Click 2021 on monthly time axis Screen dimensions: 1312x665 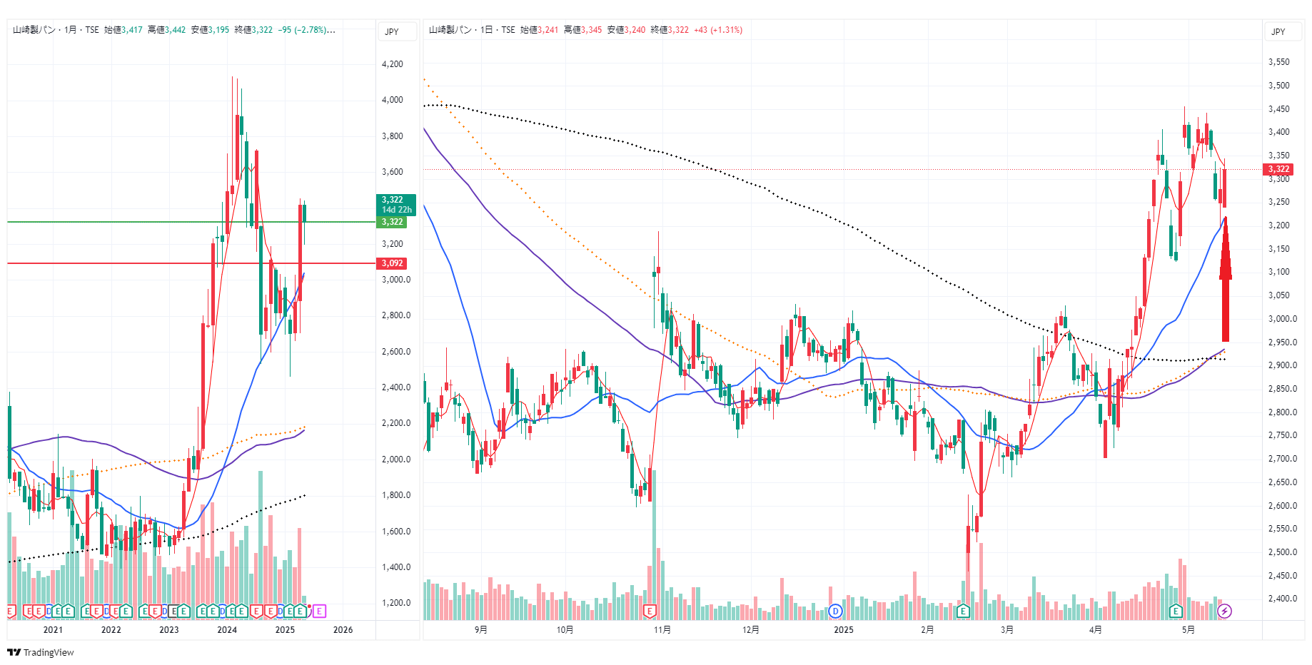tap(53, 629)
